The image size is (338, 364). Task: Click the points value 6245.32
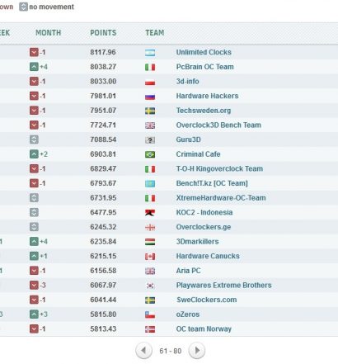coord(103,227)
